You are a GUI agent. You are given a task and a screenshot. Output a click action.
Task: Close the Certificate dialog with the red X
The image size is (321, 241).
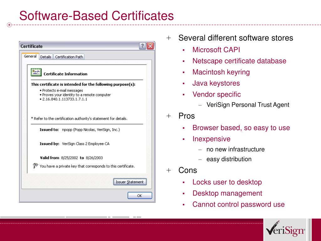[x=150, y=46]
